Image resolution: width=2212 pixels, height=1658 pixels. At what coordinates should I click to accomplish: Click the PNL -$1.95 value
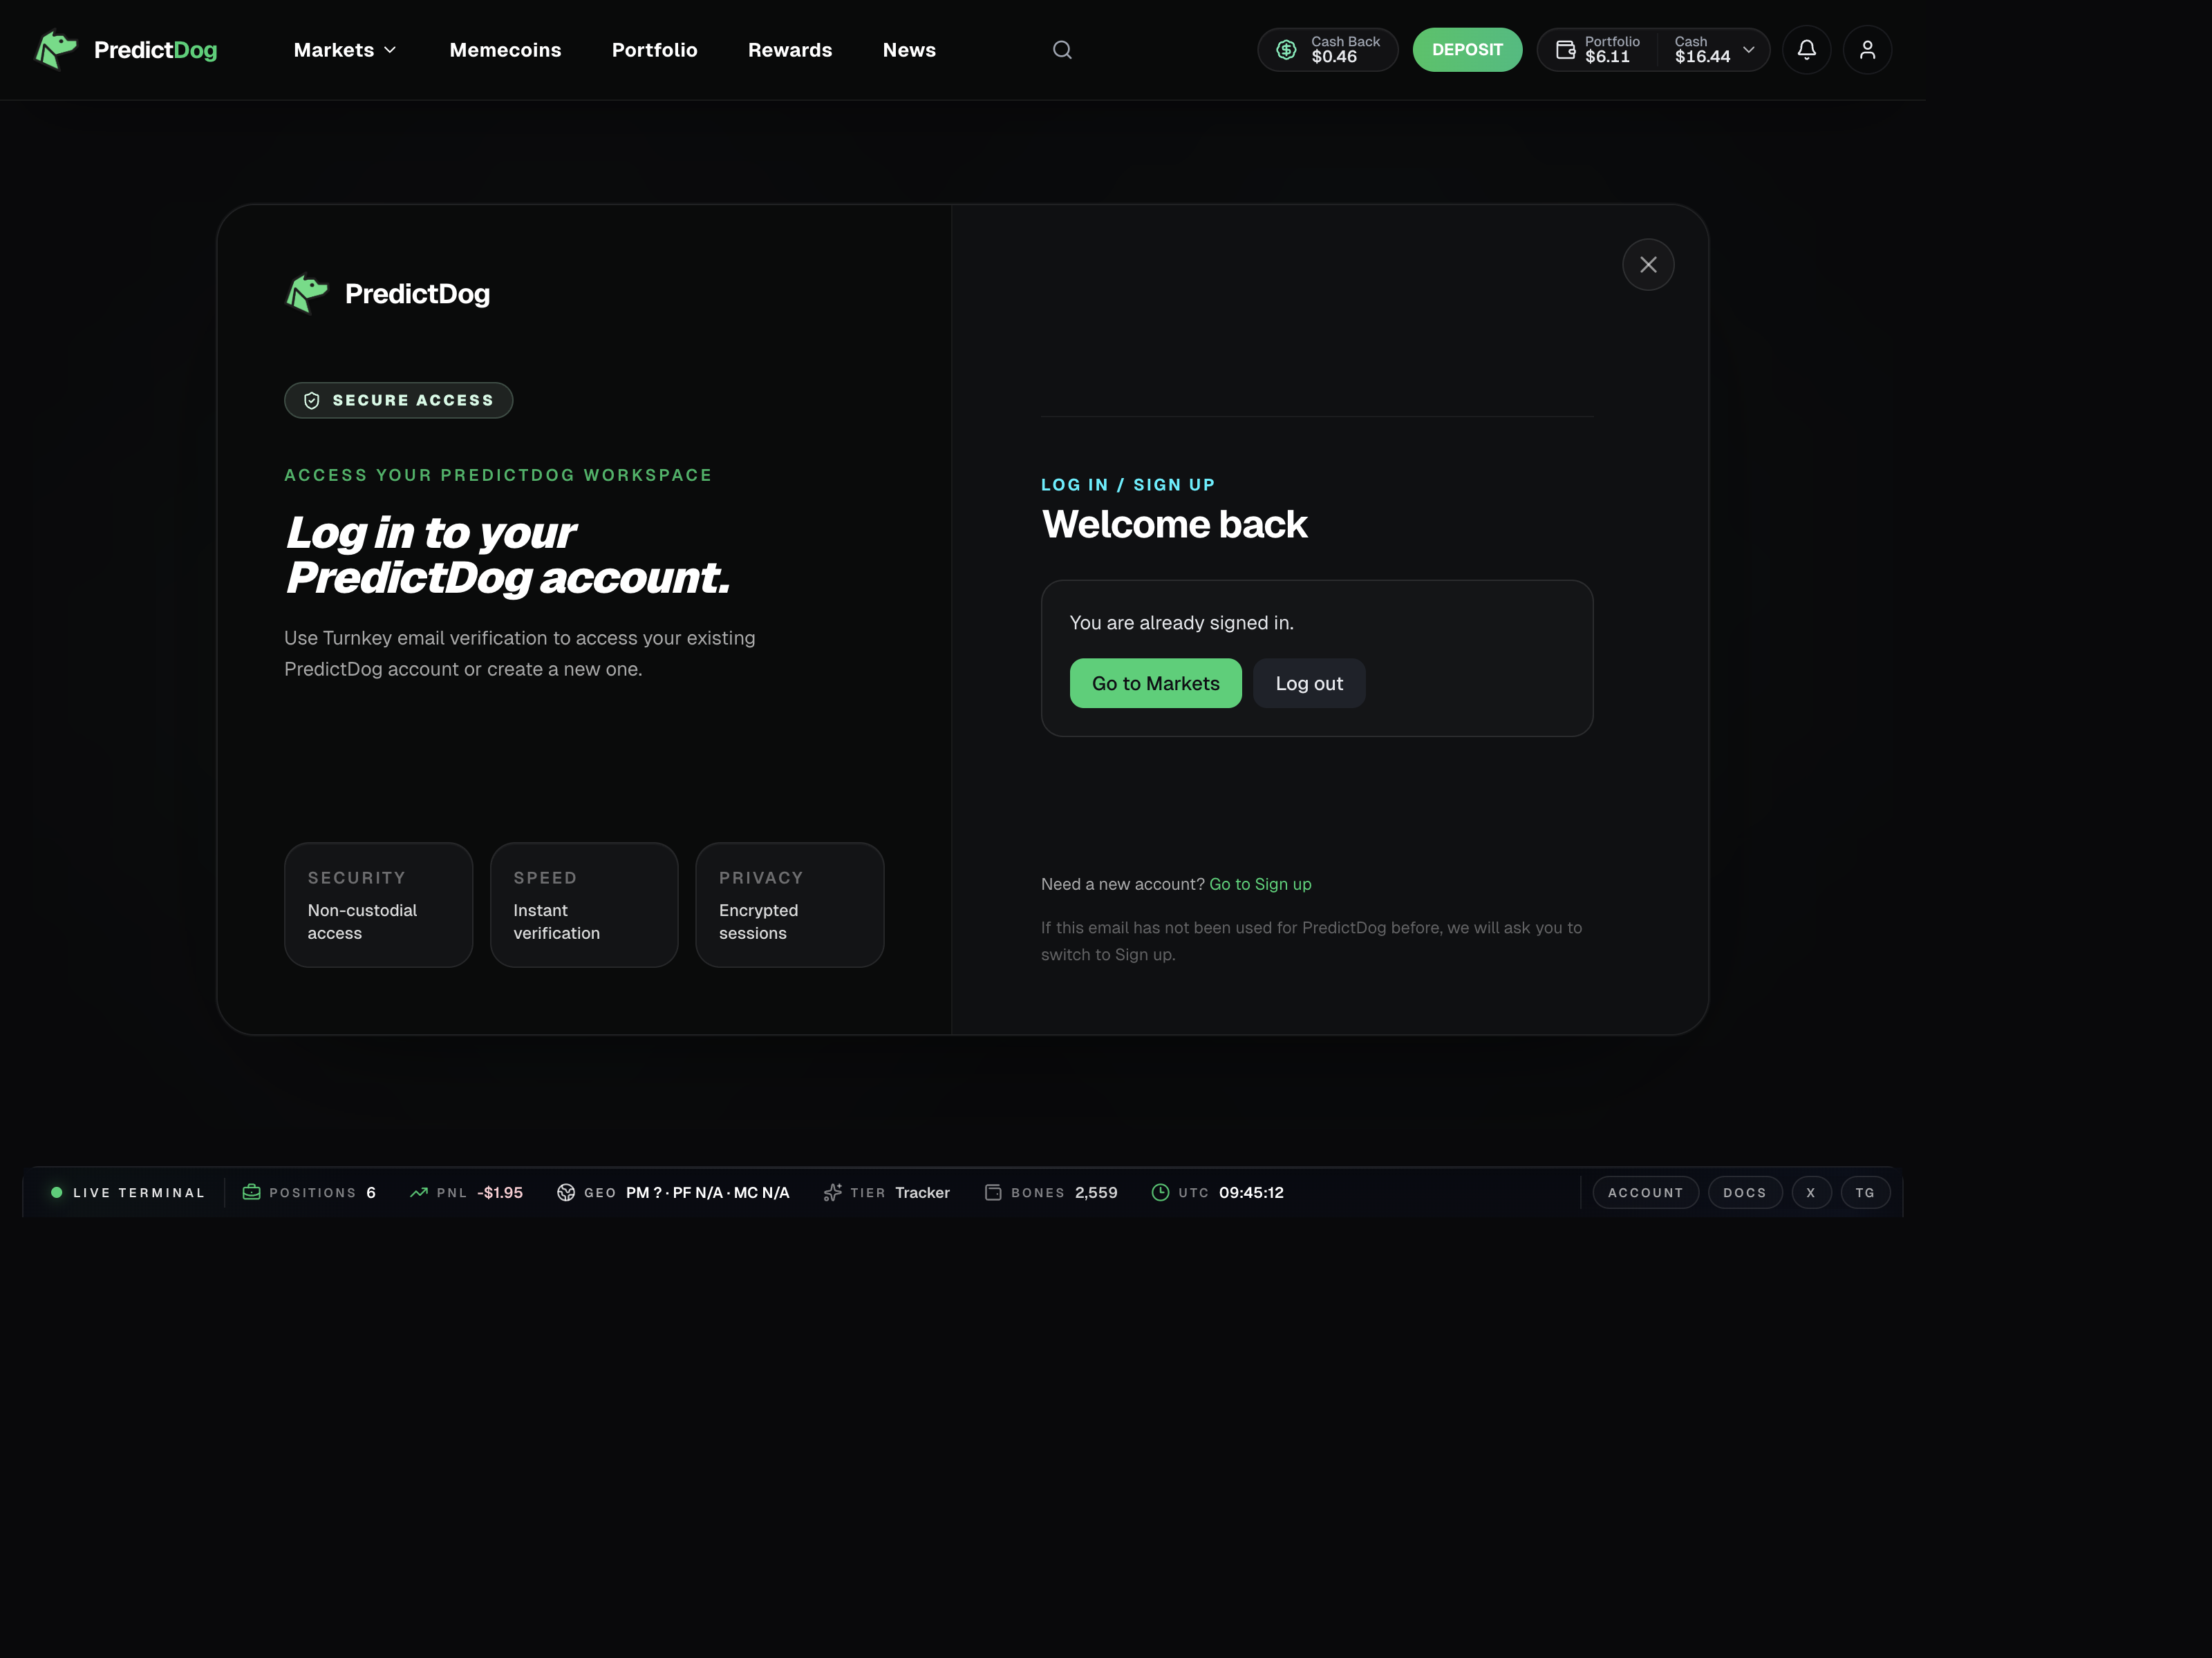coord(499,1192)
